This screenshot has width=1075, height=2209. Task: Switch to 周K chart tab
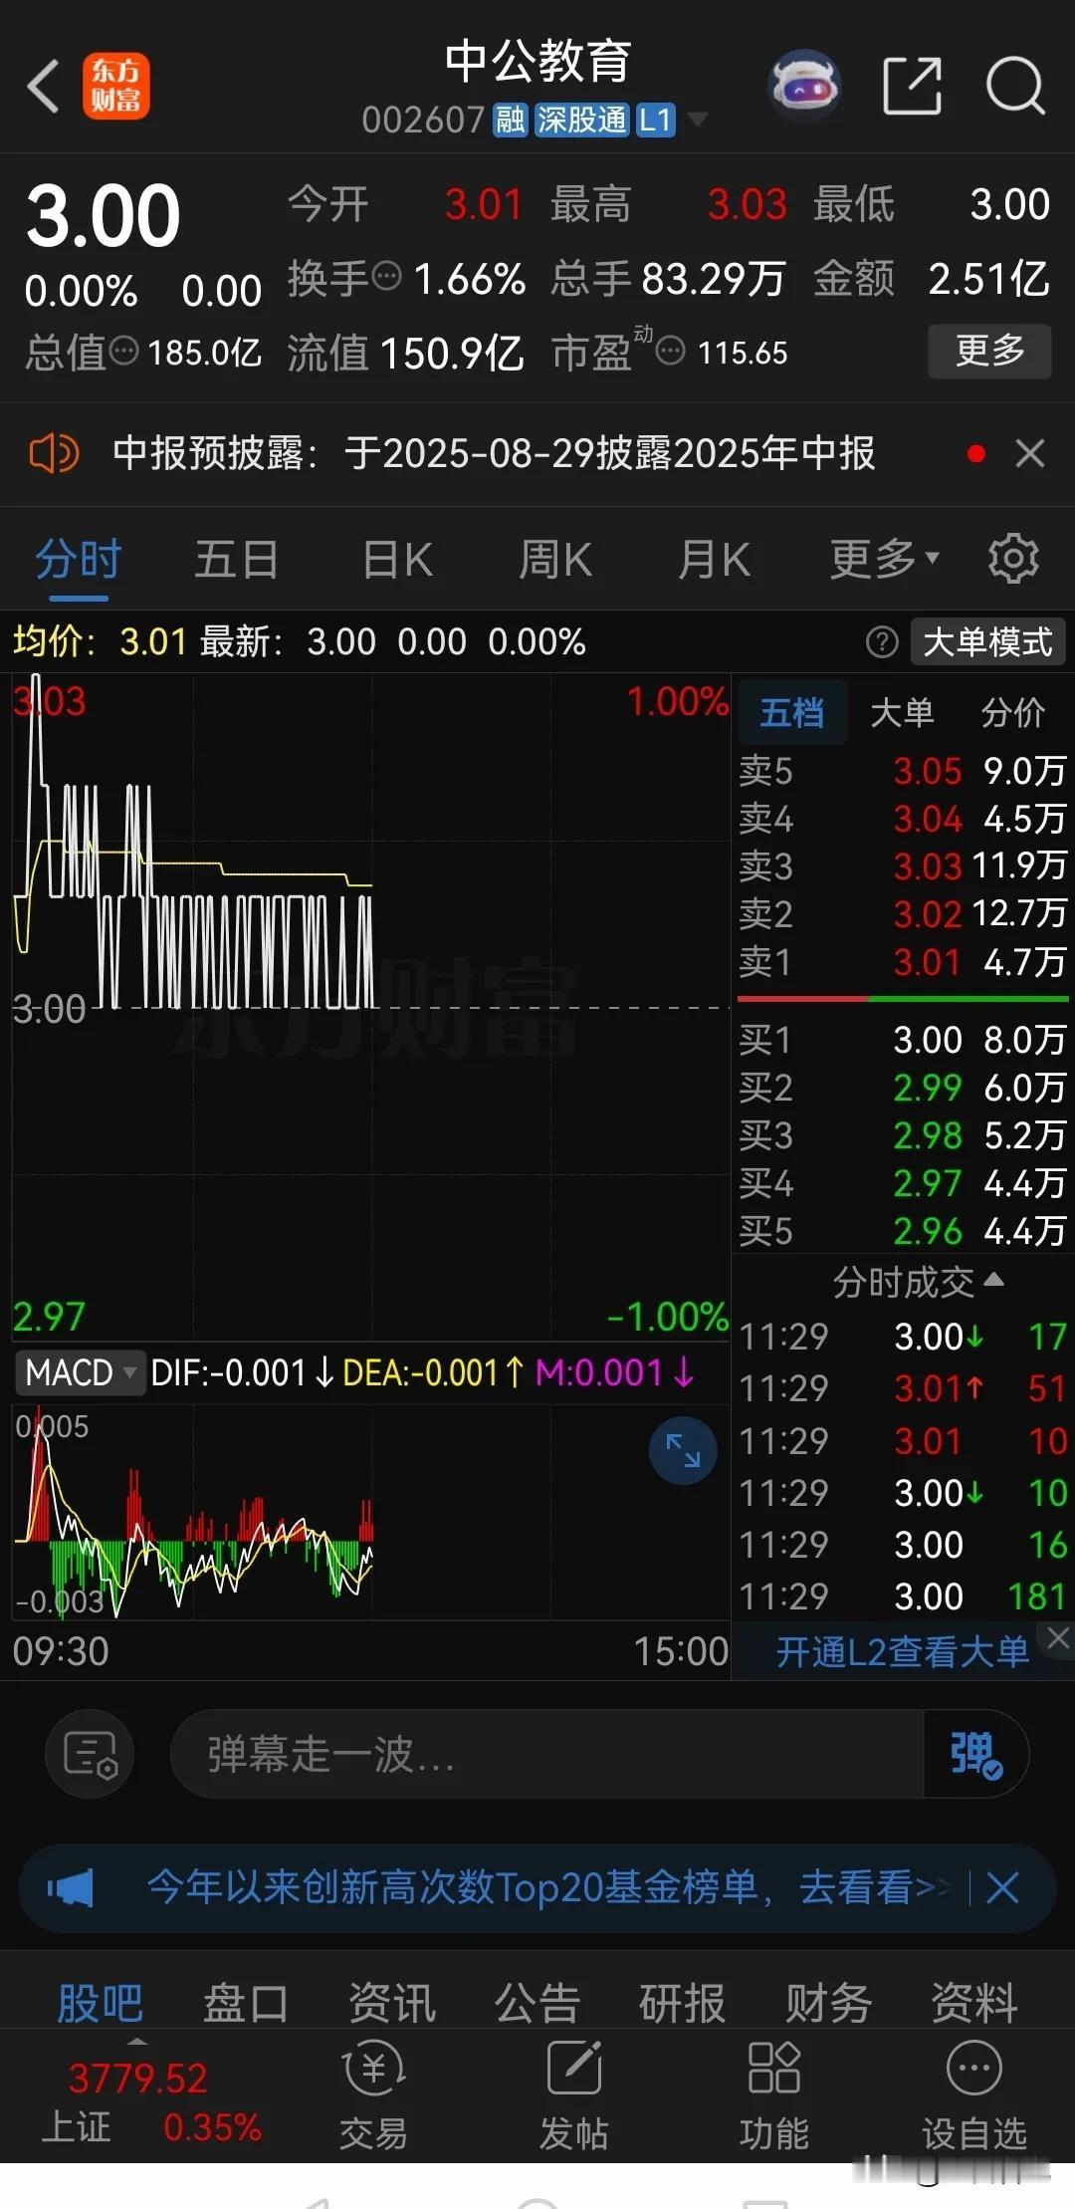tap(555, 559)
